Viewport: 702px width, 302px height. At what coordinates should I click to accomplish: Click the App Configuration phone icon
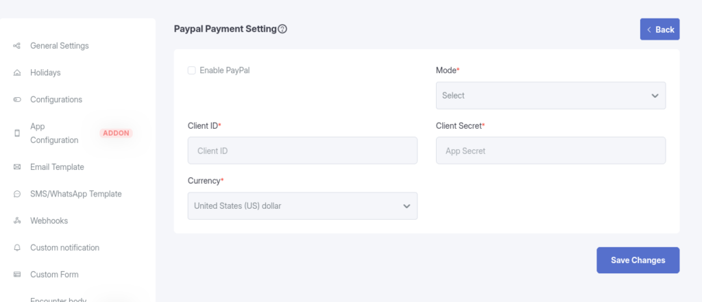pyautogui.click(x=16, y=134)
